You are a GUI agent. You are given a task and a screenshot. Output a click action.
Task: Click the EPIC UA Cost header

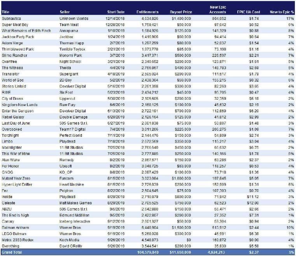[249, 12]
